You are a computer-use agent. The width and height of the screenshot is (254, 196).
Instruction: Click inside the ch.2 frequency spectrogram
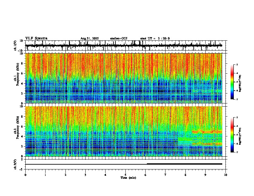tap(123, 131)
